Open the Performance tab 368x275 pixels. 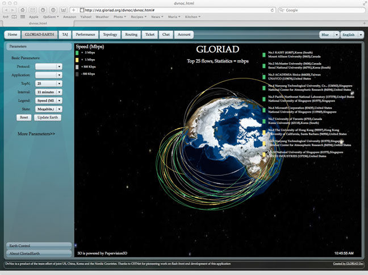[85, 35]
